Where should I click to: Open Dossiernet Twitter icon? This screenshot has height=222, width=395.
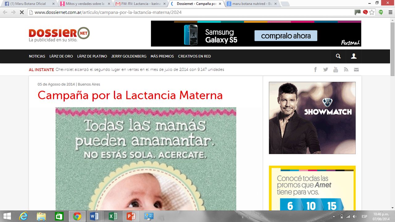326,70
